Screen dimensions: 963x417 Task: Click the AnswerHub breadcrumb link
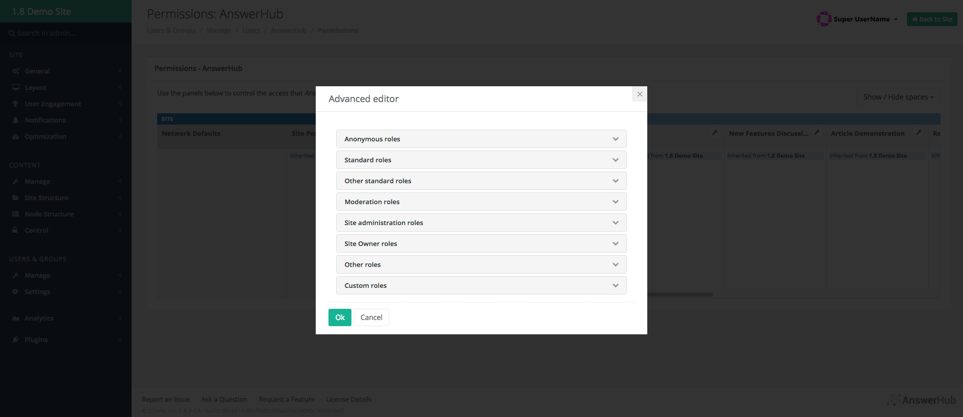point(289,30)
